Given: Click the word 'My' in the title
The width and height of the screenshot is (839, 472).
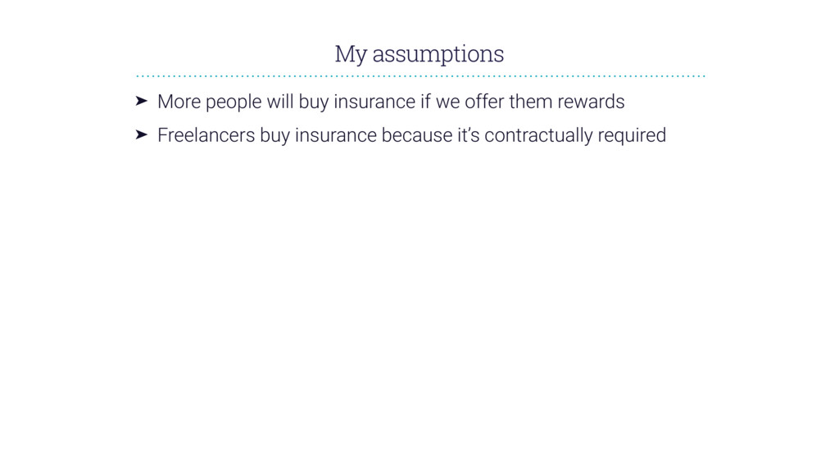Looking at the screenshot, I should point(350,54).
